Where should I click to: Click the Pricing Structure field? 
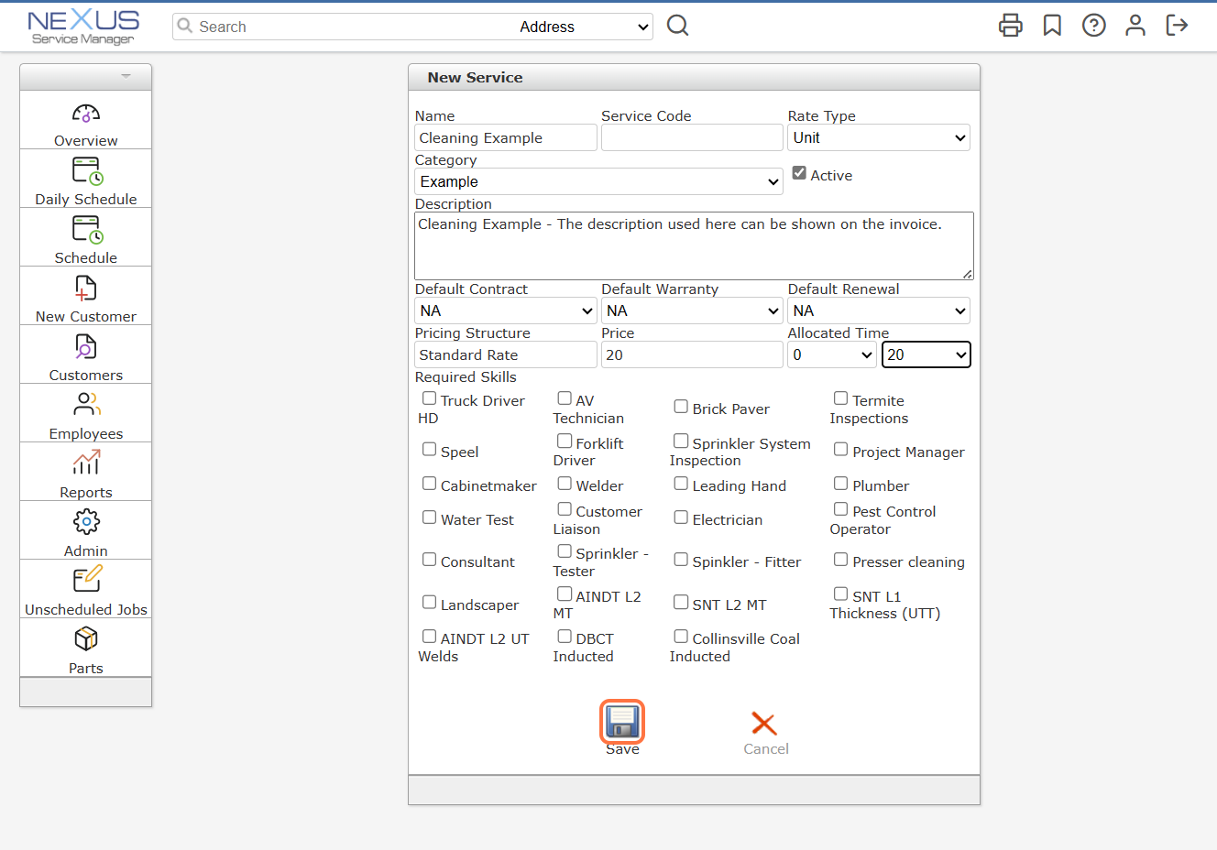pos(506,354)
